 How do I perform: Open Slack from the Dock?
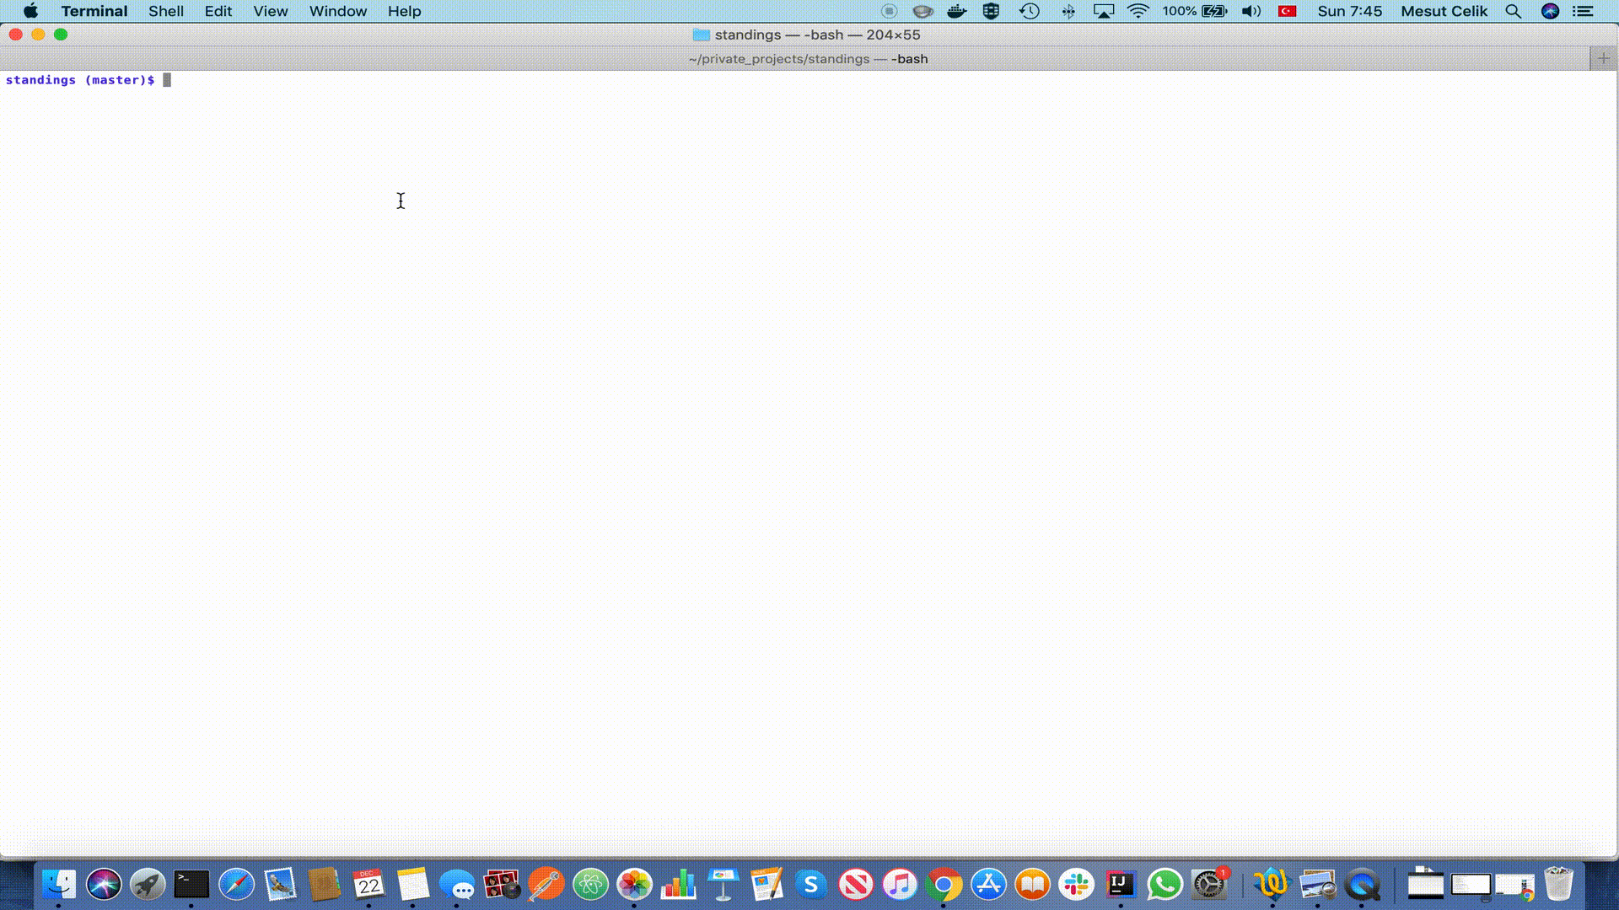tap(1076, 884)
